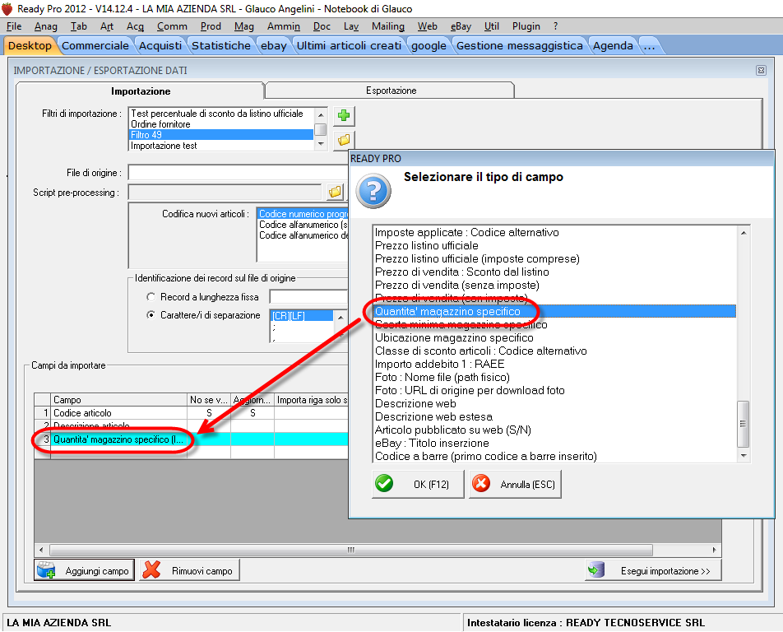Open filter folder icon beside filter list
783x632 pixels.
[344, 140]
